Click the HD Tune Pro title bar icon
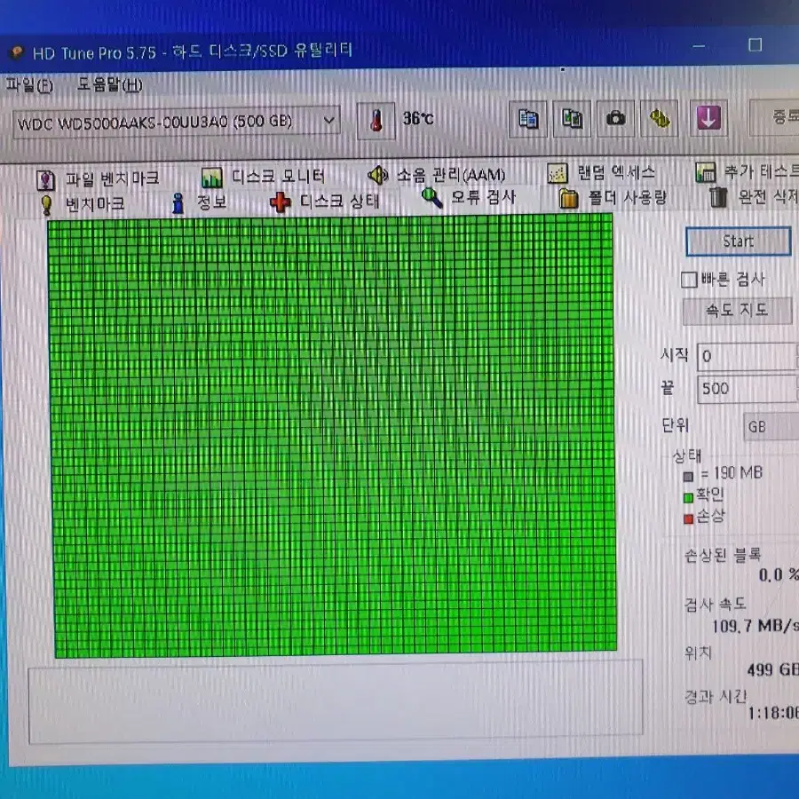Image resolution: width=799 pixels, height=799 pixels. [x=18, y=52]
